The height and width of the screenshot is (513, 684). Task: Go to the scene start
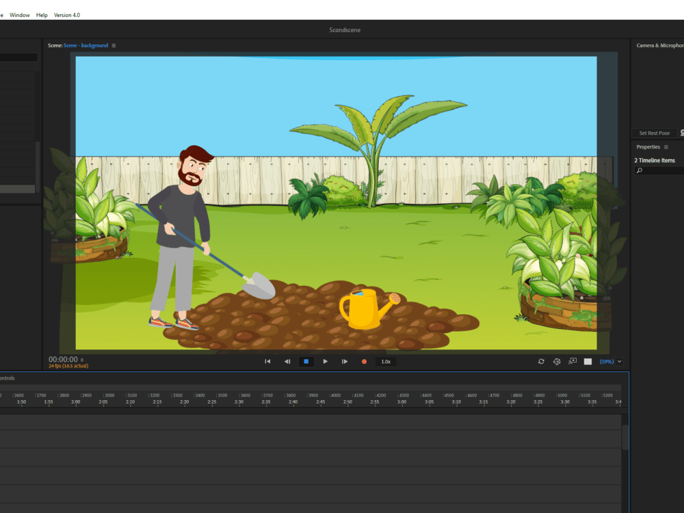tap(267, 361)
